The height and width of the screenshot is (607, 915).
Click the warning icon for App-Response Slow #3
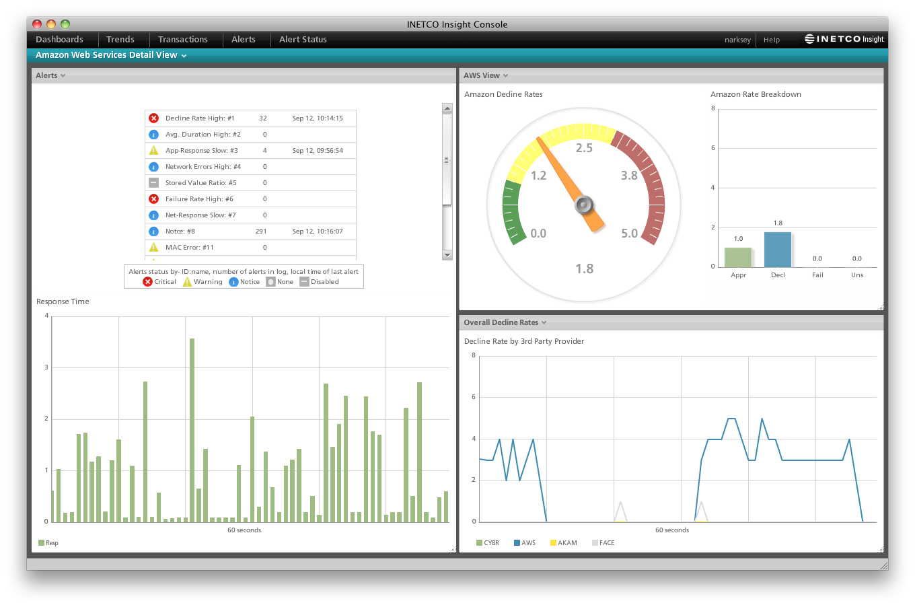point(153,150)
